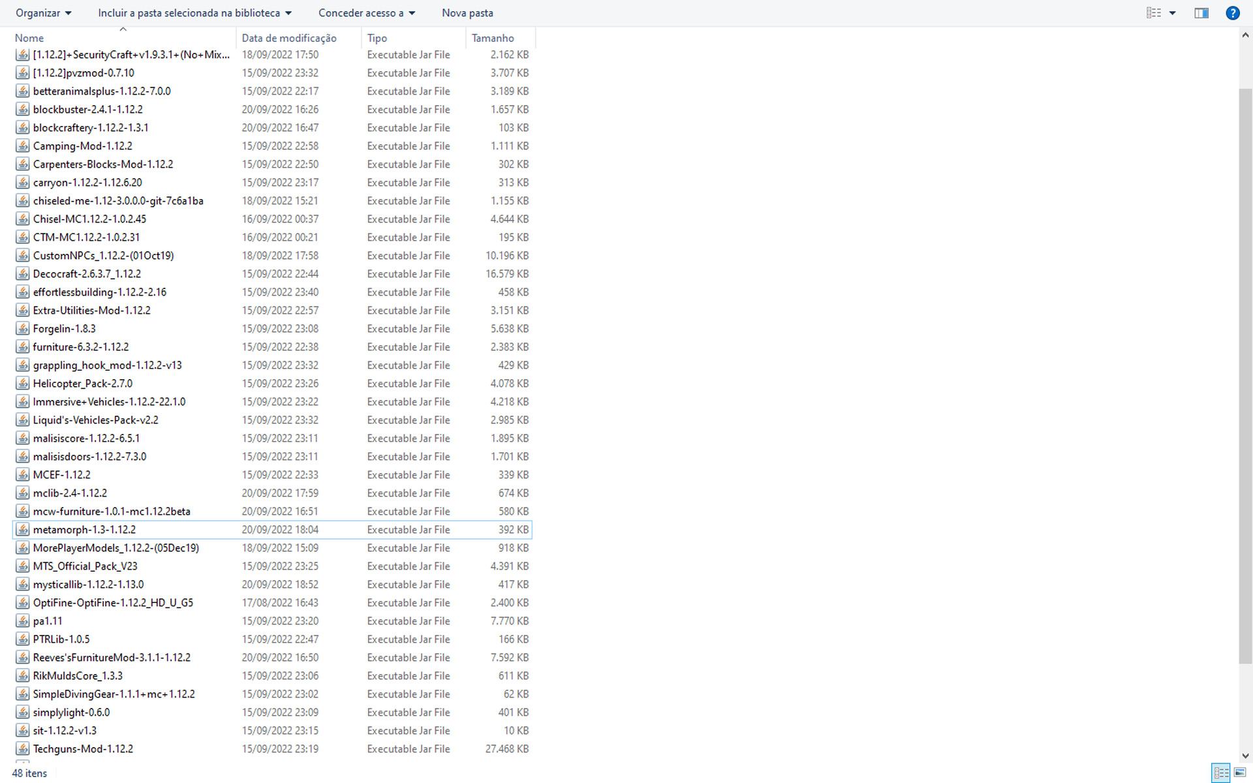Click the Help question mark icon

(x=1232, y=13)
